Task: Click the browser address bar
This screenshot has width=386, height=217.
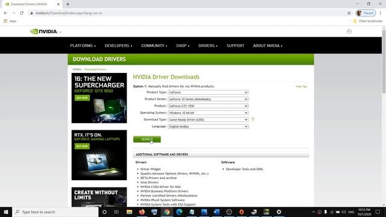Action: pyautogui.click(x=187, y=13)
